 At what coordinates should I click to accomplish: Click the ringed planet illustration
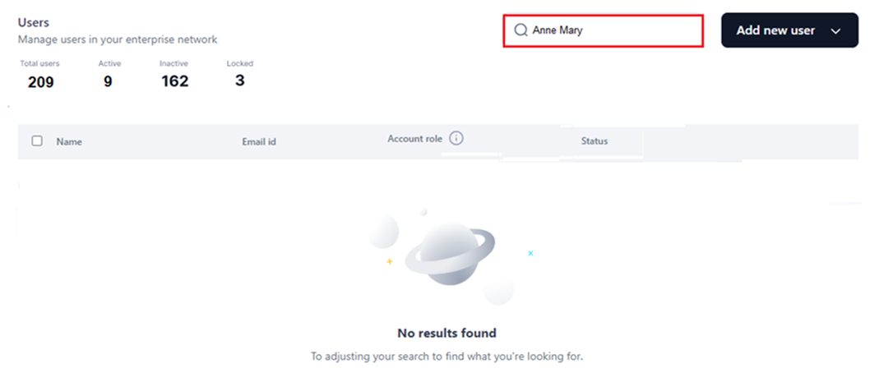(449, 256)
